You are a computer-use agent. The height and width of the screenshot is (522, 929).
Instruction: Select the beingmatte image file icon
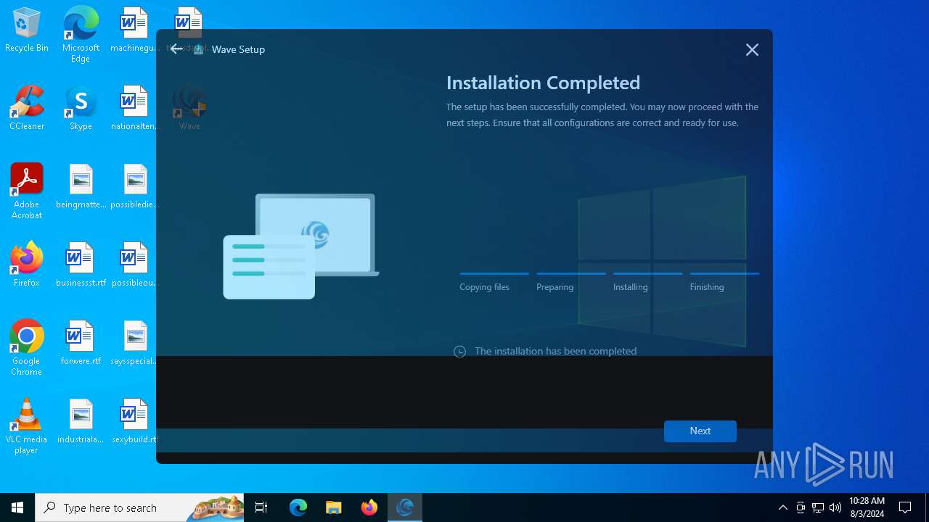click(81, 187)
